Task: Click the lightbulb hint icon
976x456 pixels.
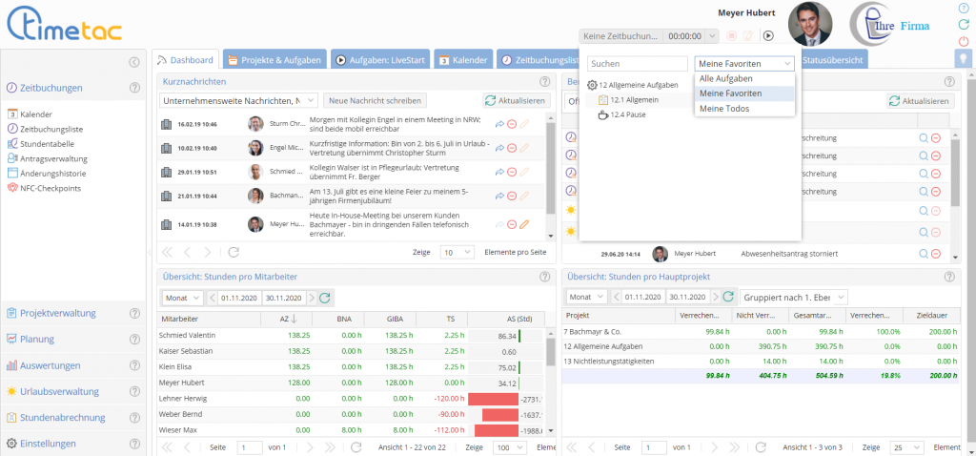Action: pos(963,59)
